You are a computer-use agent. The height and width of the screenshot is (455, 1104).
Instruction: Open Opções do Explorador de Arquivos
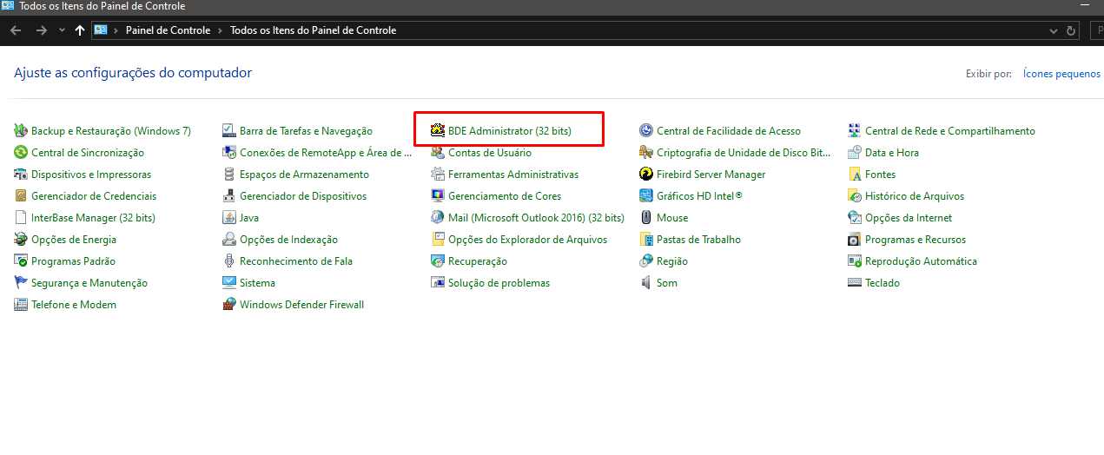point(528,240)
